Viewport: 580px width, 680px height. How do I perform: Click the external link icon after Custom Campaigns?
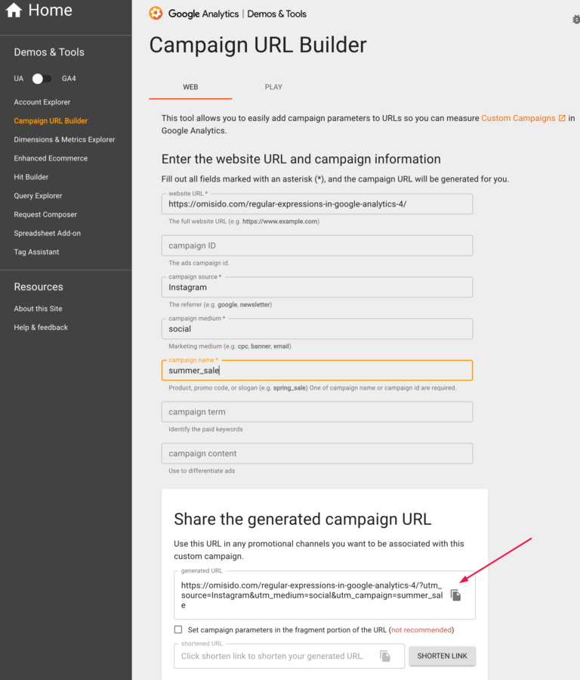(563, 118)
